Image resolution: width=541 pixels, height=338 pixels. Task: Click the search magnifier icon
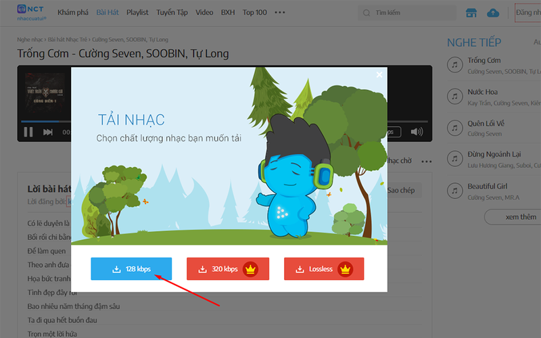pos(367,13)
